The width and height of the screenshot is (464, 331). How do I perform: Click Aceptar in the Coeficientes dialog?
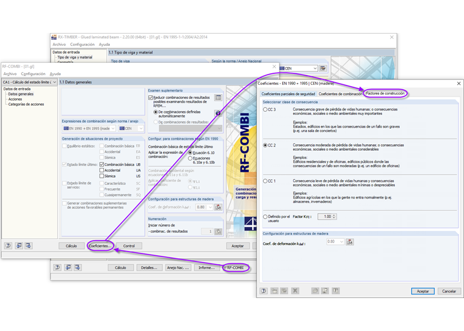(x=422, y=291)
